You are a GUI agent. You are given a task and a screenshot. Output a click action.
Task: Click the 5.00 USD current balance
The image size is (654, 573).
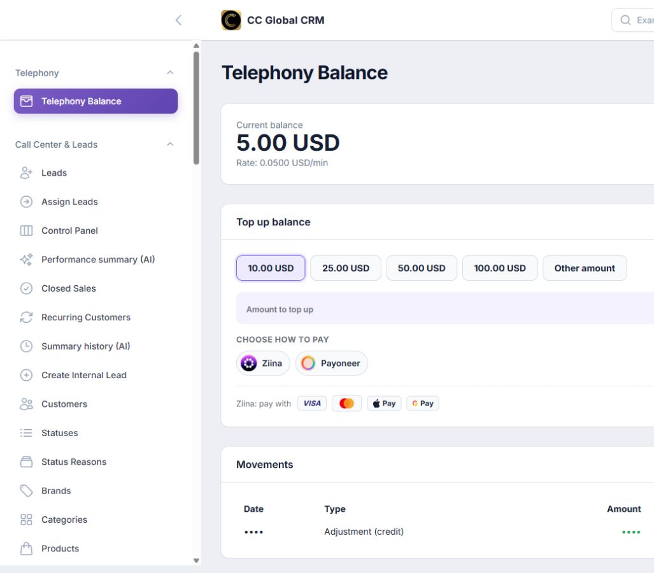click(x=288, y=143)
